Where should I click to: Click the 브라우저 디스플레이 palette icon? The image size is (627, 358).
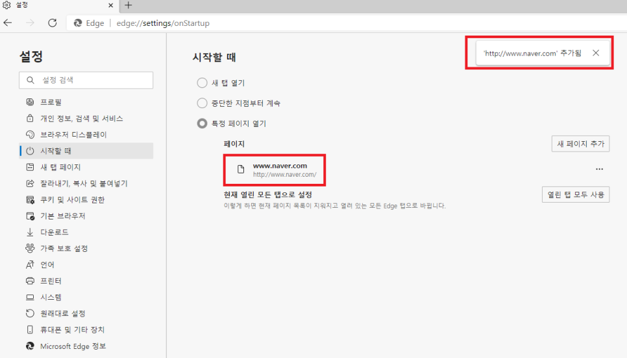(x=30, y=135)
